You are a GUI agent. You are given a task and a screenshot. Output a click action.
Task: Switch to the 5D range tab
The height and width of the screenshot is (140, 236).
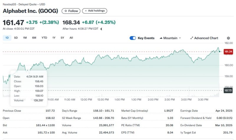point(16,38)
